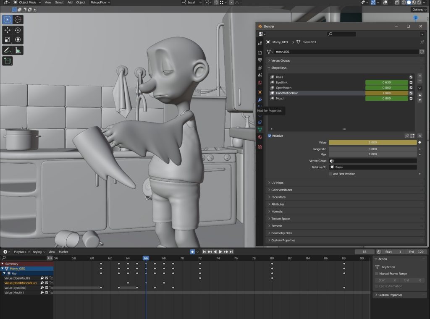Expand the Color Attributes panel

[x=346, y=190]
